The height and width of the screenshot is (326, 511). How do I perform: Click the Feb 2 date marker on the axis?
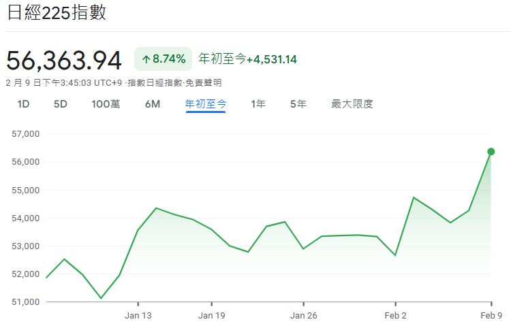click(x=395, y=315)
